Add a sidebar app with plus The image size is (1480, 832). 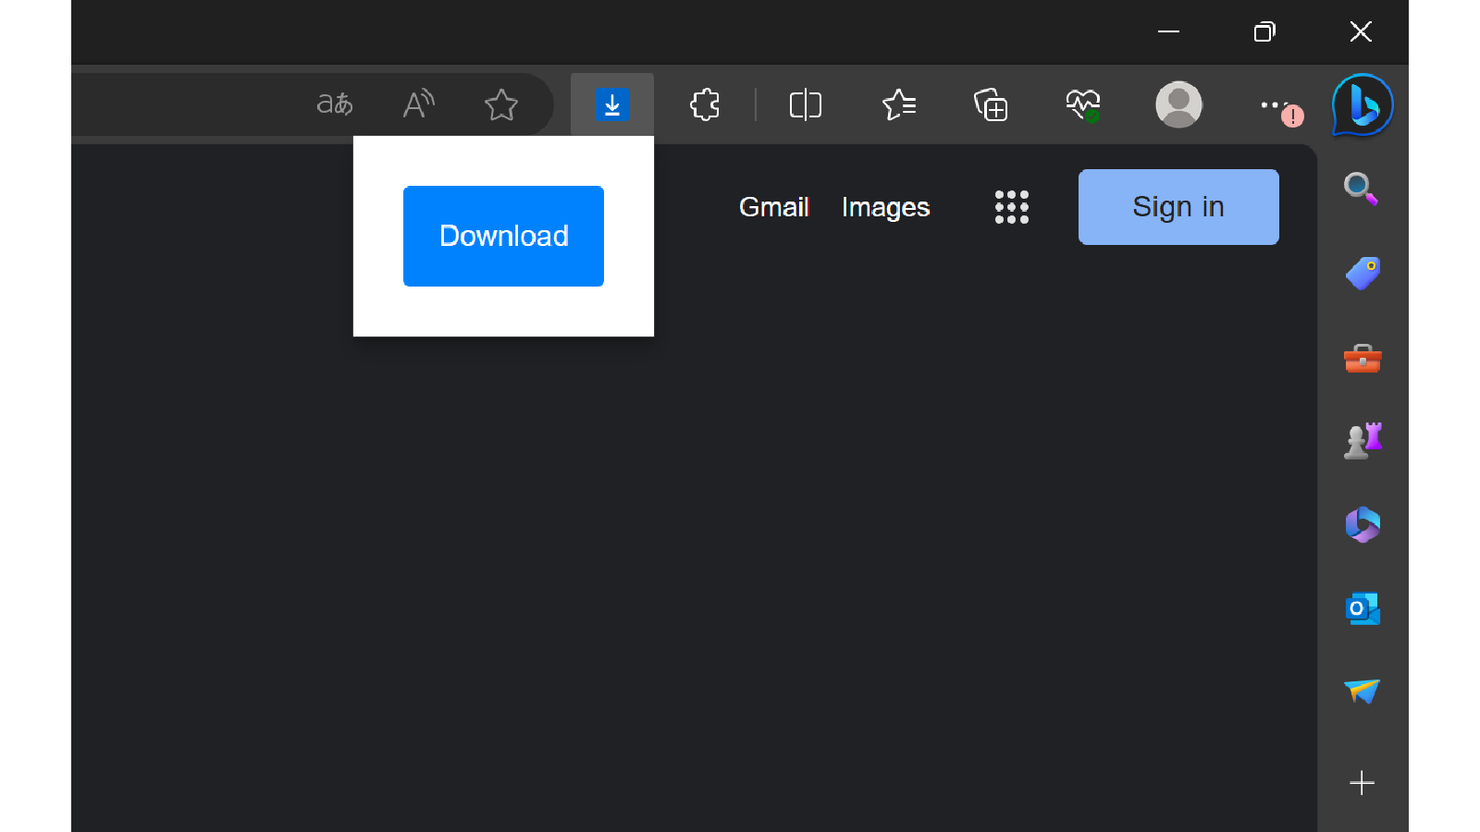point(1362,783)
